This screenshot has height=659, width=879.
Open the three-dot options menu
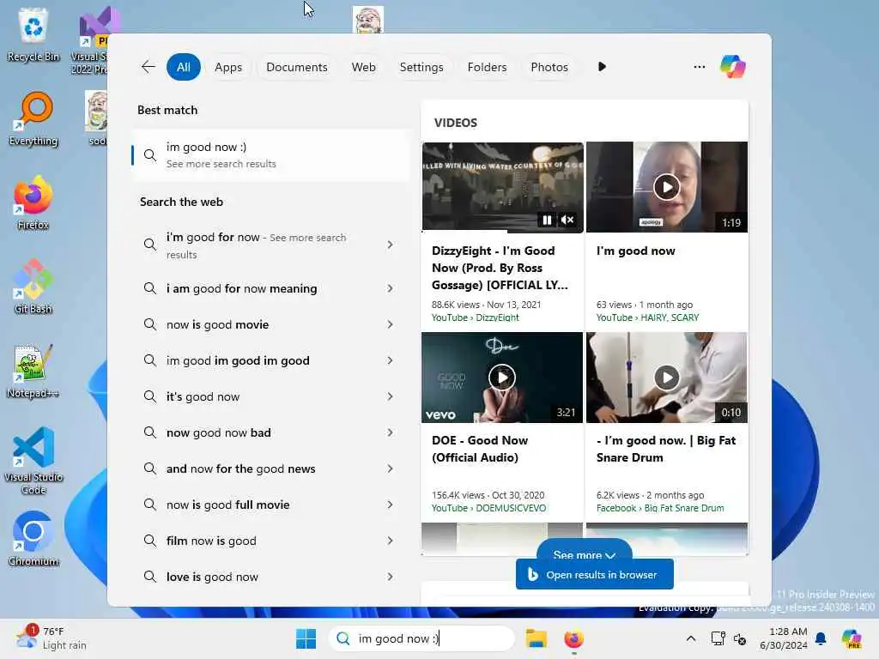tap(699, 67)
